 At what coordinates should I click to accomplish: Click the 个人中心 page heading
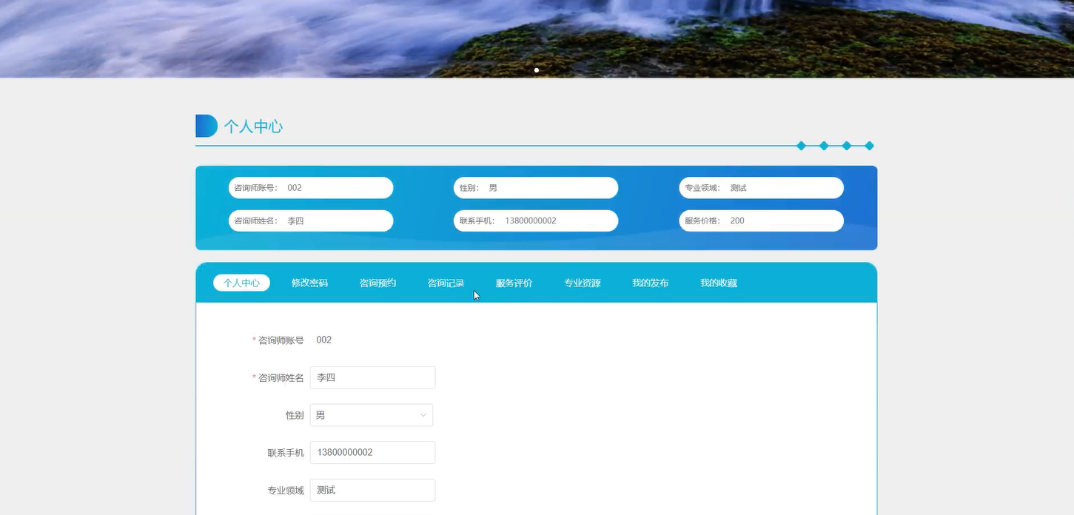253,127
